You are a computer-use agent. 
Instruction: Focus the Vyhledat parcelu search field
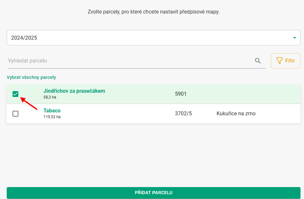click(129, 61)
